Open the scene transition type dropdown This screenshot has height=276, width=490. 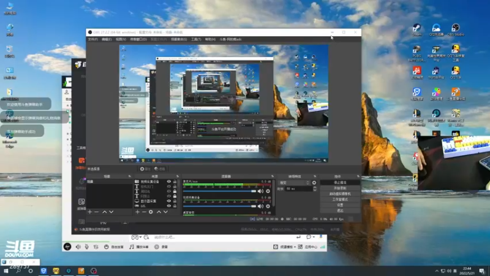click(295, 183)
